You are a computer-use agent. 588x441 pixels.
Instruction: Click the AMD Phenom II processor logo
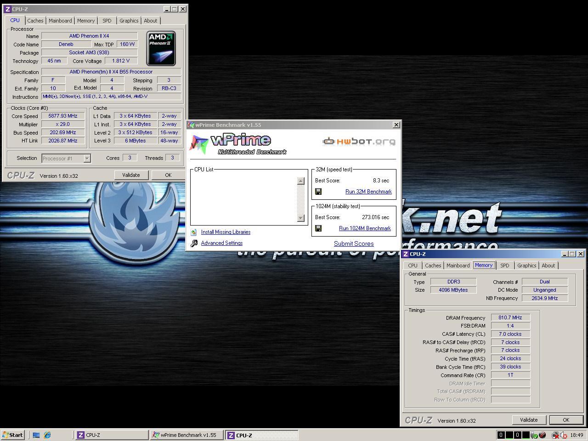click(161, 48)
